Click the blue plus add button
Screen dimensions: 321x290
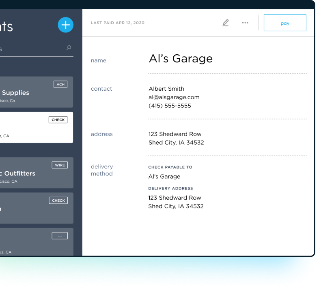point(65,25)
